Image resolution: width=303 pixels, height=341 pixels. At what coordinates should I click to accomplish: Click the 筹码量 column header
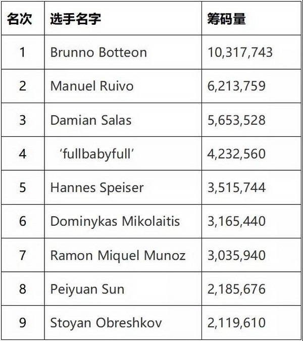(x=226, y=19)
